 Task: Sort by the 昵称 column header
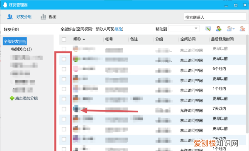click(79, 39)
